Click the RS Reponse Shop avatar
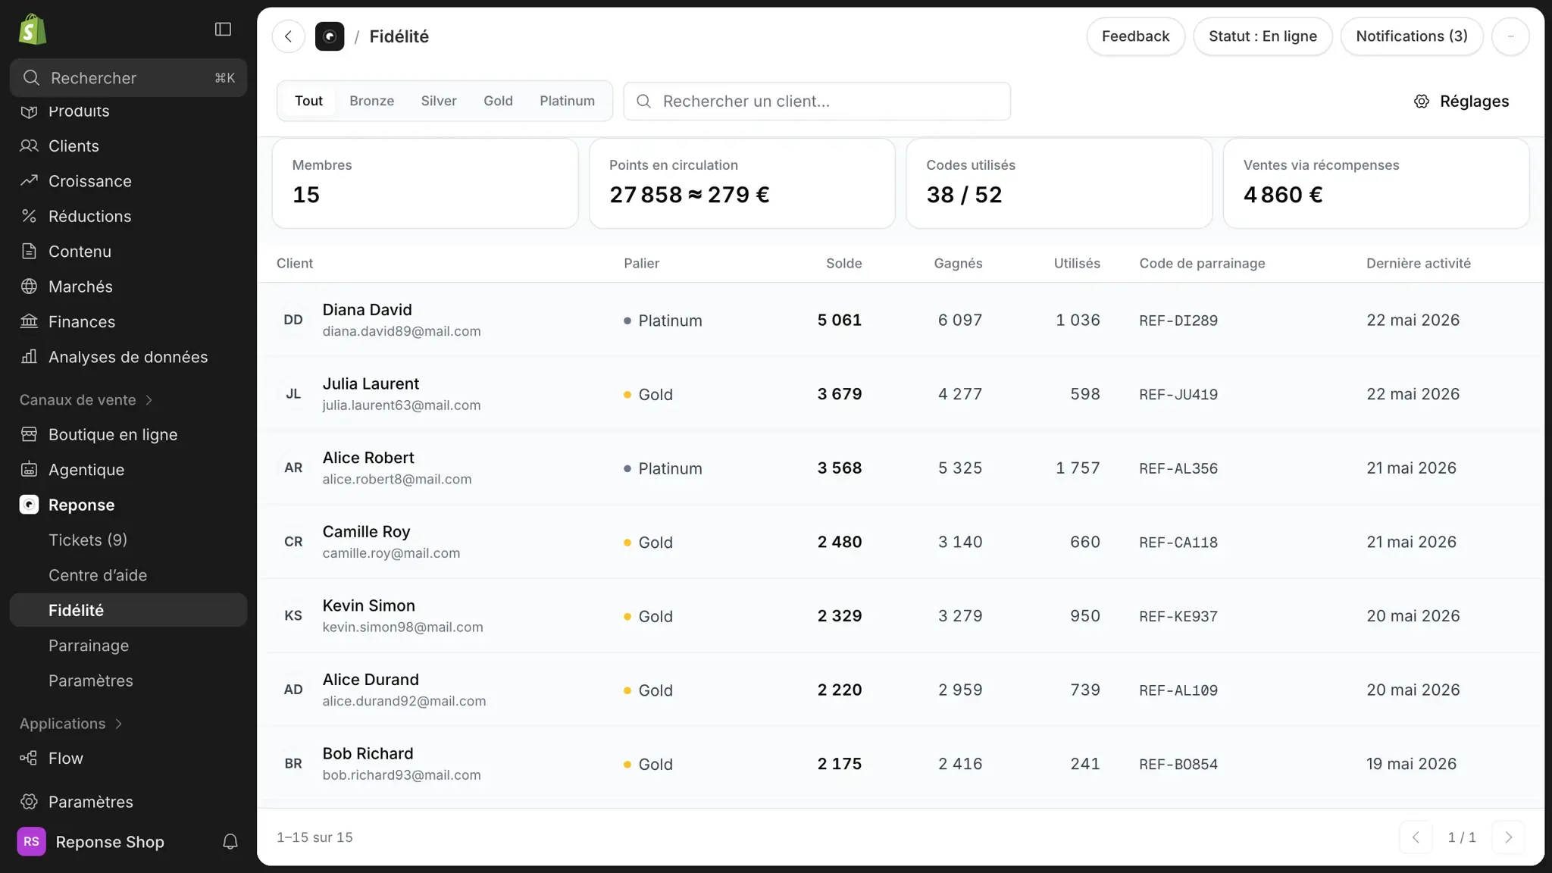 coord(32,842)
